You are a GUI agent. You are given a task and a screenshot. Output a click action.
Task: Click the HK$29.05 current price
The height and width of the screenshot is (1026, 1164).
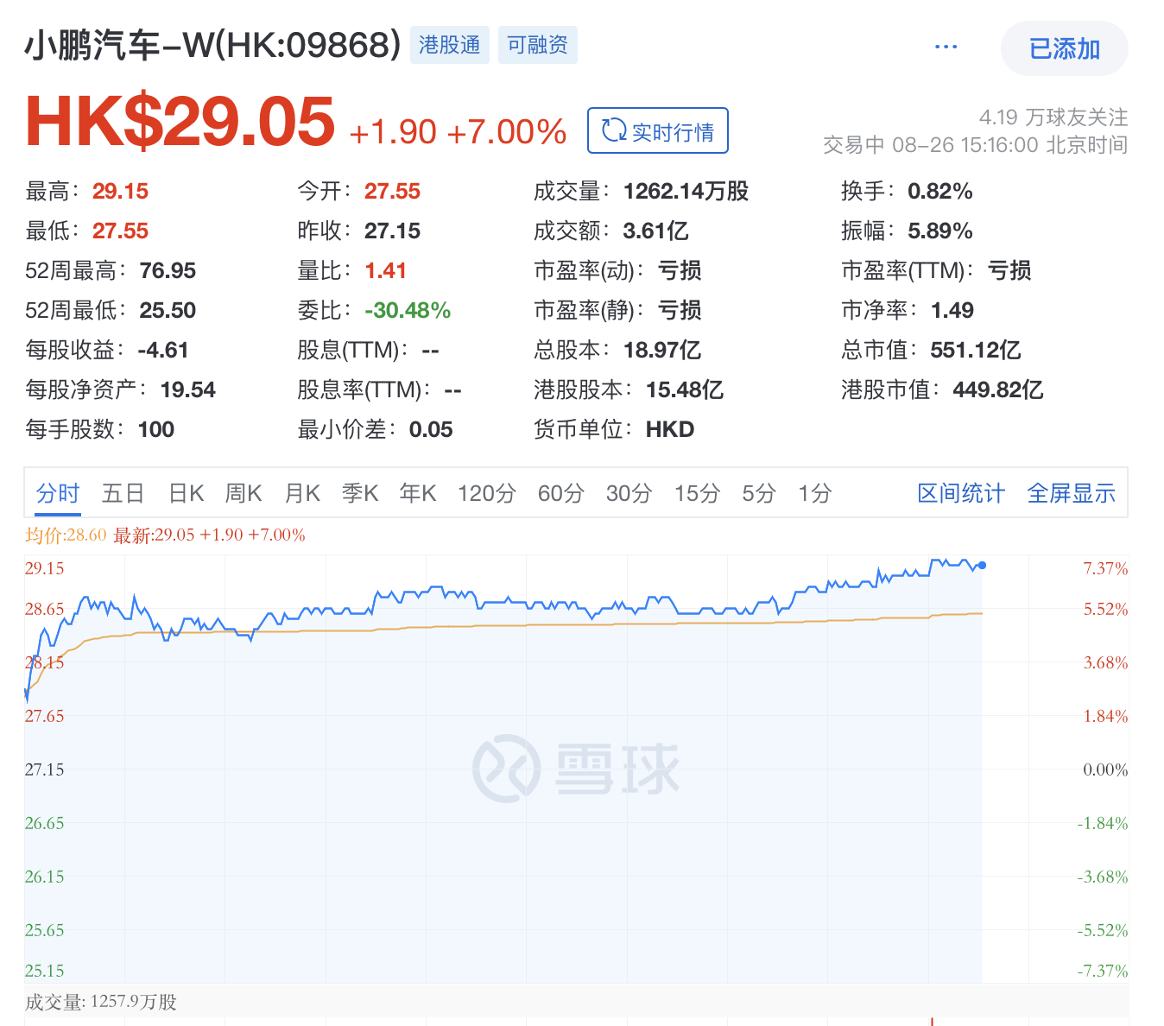pyautogui.click(x=180, y=121)
